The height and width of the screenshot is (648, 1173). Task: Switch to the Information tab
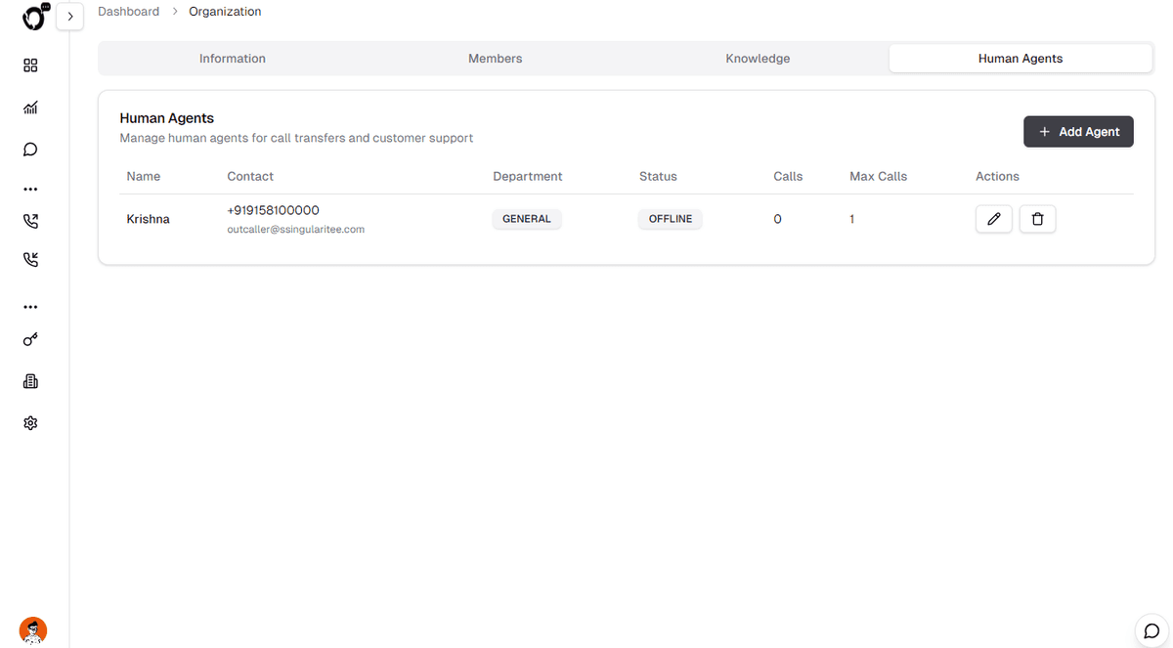coord(232,59)
